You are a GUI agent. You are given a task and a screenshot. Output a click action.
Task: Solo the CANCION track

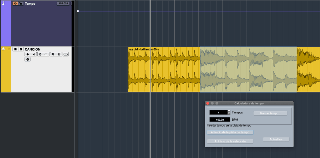tap(21, 49)
